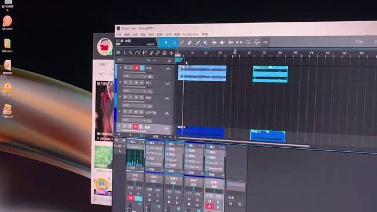Image resolution: width=377 pixels, height=212 pixels.
Task: Select the Mute tool with the X icon
Action: click(x=205, y=42)
